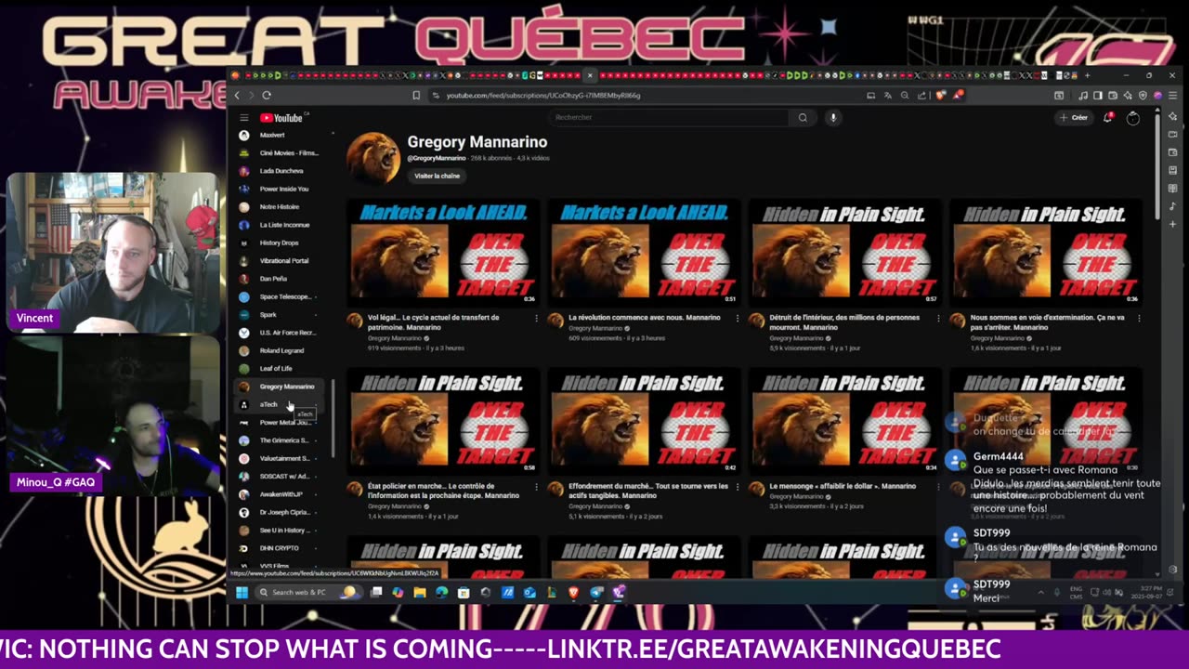Open Gregory Mannarino channel avatar in header
This screenshot has height=669, width=1189.
tap(373, 157)
